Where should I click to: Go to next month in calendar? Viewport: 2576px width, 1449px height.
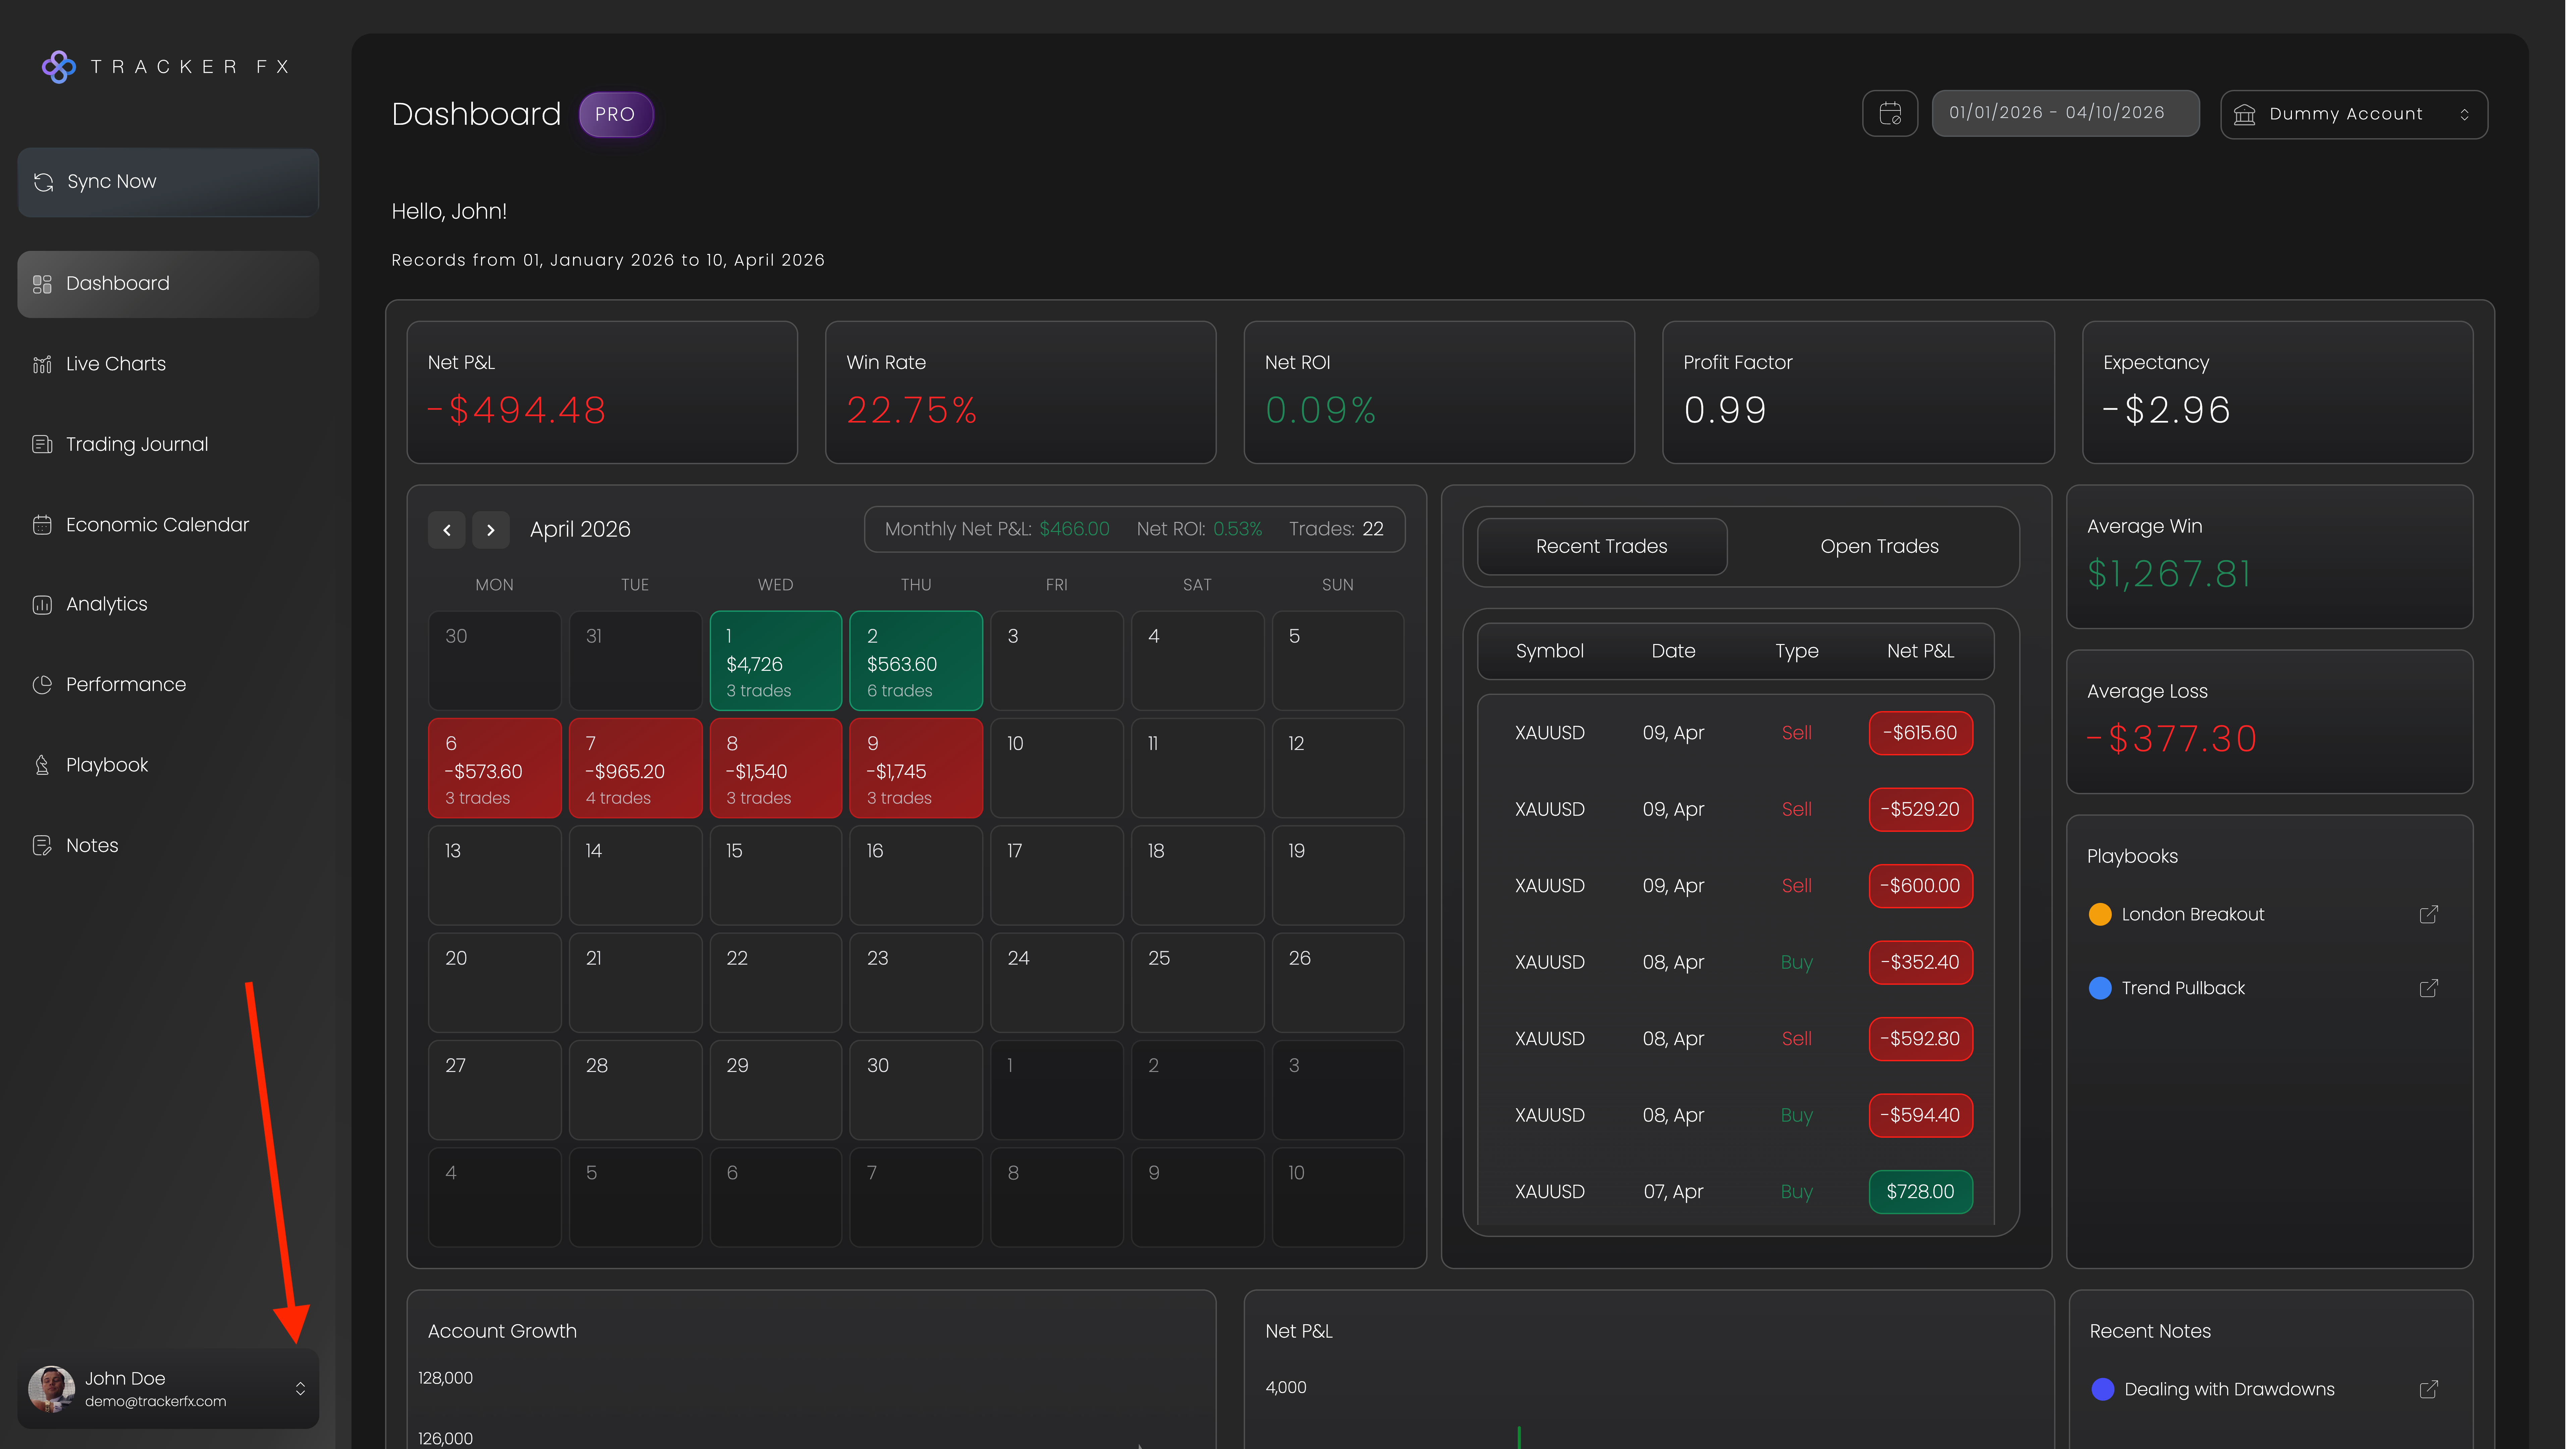(491, 530)
